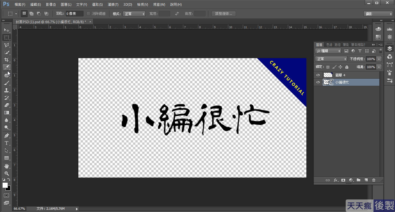The width and height of the screenshot is (395, 212).
Task: Open the 濾鏡(T) menu
Action: pyautogui.click(x=113, y=5)
